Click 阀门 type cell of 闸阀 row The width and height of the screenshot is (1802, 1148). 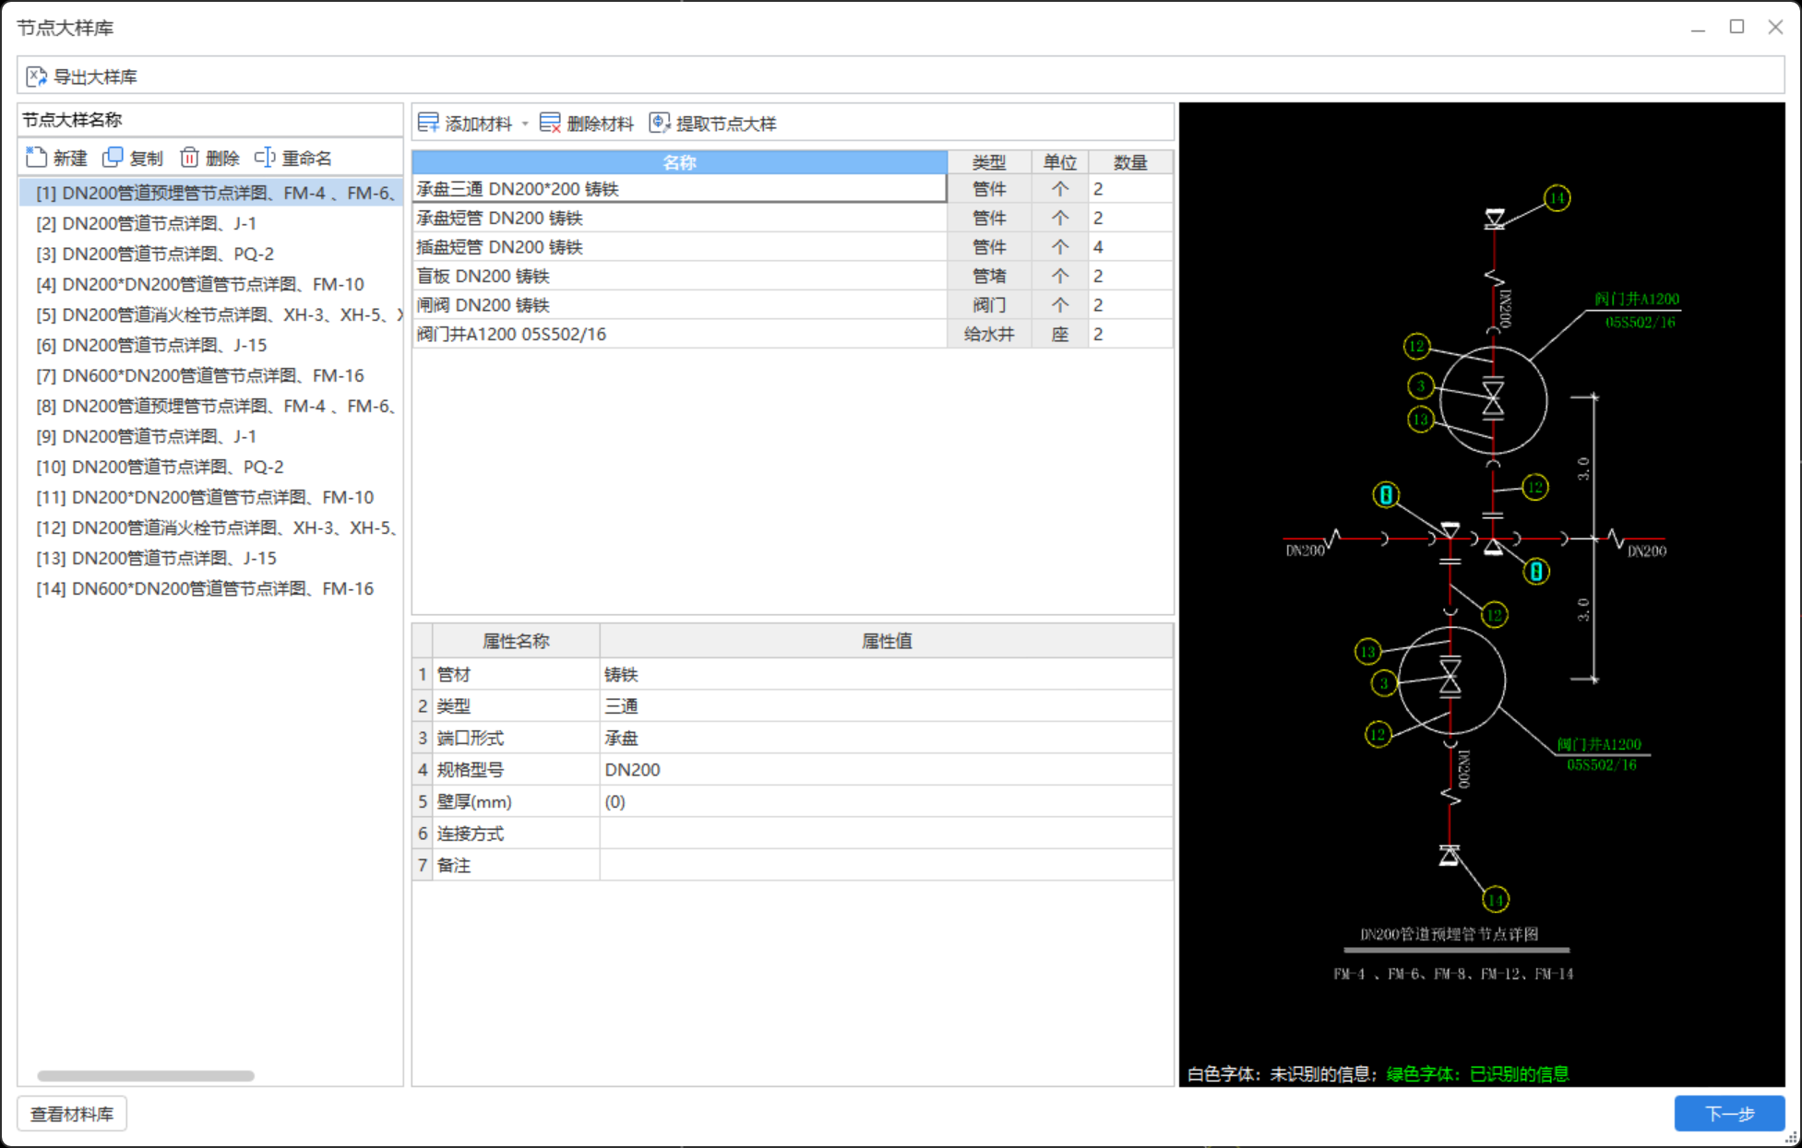click(989, 305)
